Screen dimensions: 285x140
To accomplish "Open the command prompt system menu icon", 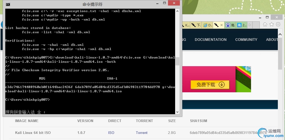I will click(x=8, y=4).
